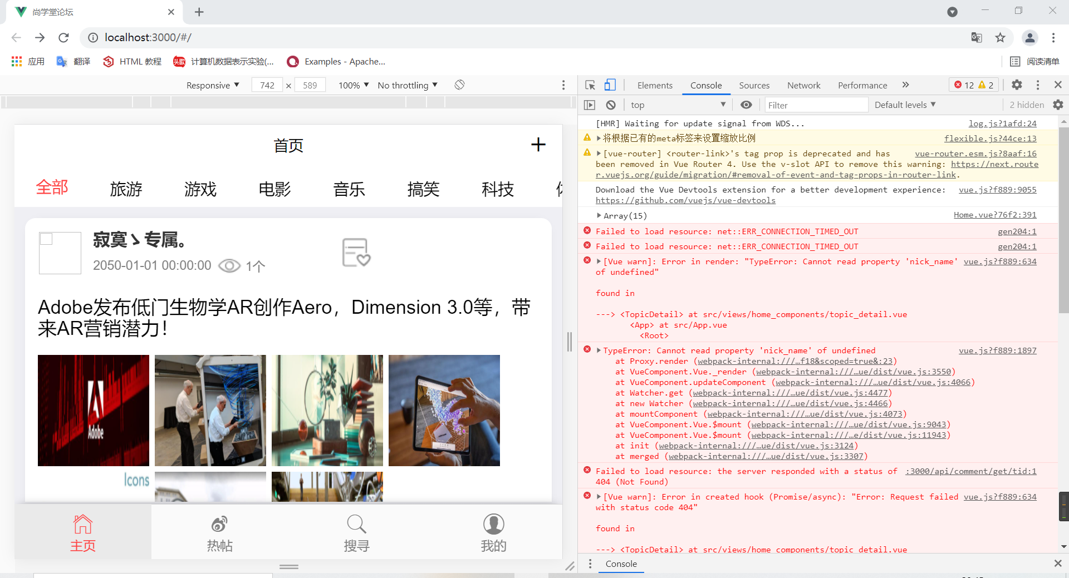Click the translate page icon in address bar
1069x578 pixels.
click(977, 37)
